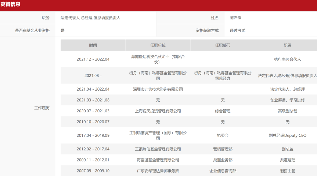The height and width of the screenshot is (176, 317).
Task: Select the 创业筹备、学习进修 cell
Action: [x=287, y=100]
